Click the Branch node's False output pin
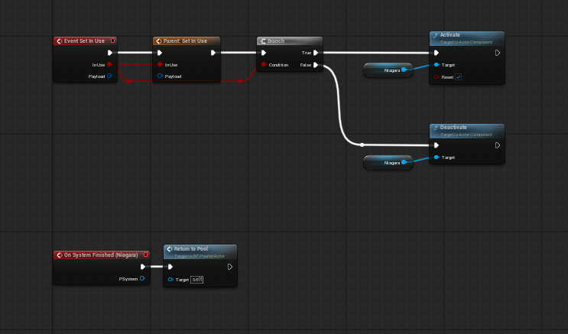Screen dimensions: 568x334 (316, 65)
